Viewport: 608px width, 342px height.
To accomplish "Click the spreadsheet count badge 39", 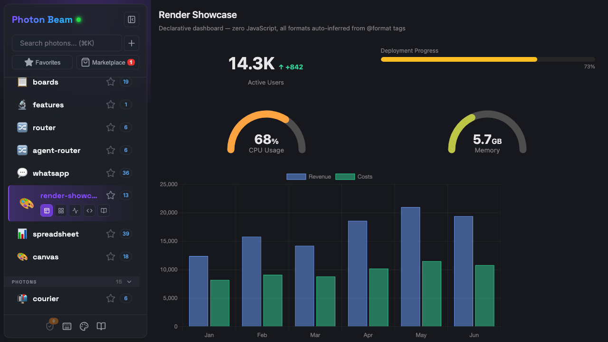I will [x=126, y=234].
